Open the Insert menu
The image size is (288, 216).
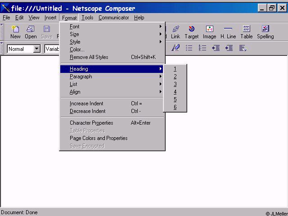point(50,18)
